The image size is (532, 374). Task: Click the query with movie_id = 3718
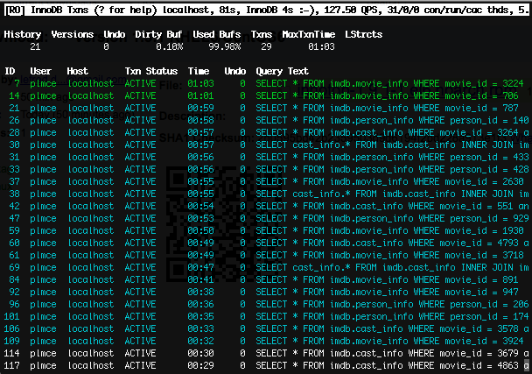[x=388, y=255]
